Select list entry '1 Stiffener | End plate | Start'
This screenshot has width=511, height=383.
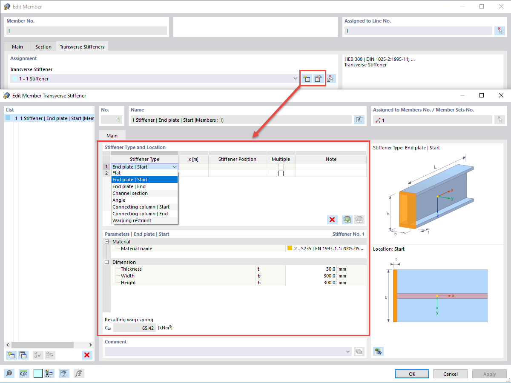tap(49, 118)
